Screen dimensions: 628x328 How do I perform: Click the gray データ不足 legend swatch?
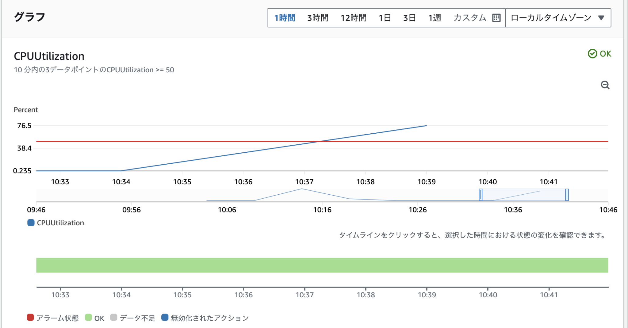coord(114,318)
